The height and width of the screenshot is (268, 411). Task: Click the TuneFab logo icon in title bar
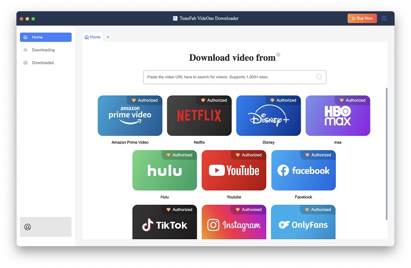(x=175, y=18)
